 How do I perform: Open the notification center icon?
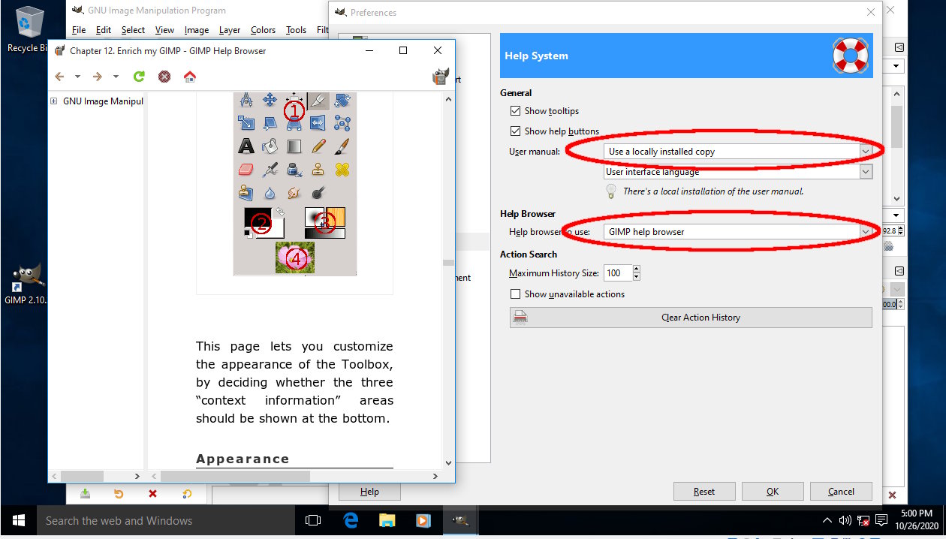[x=880, y=520]
